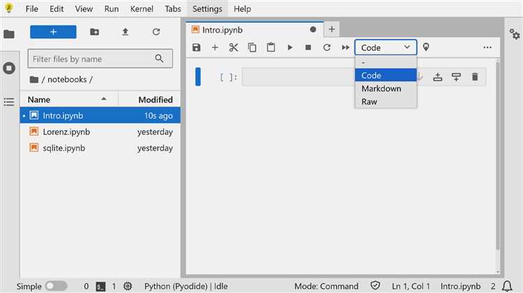Click the unsaved dot on Intro.ipynb tab
523x293 pixels.
[x=313, y=29]
